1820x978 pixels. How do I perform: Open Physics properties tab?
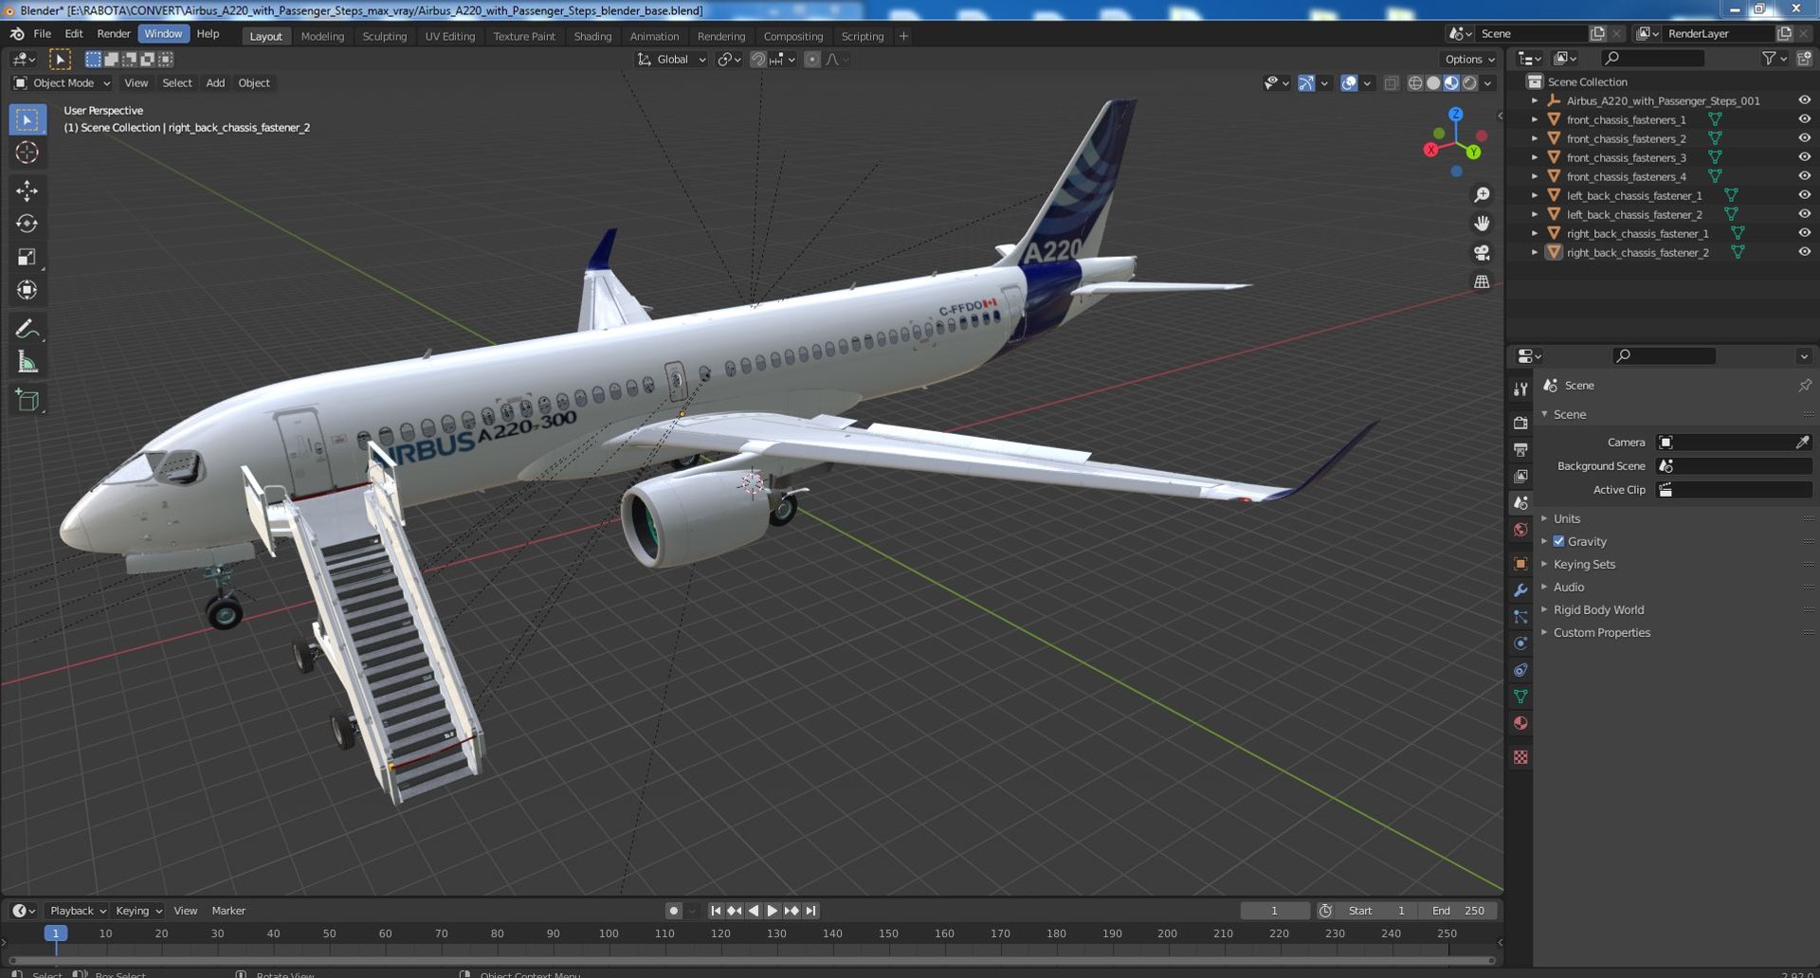(1520, 643)
